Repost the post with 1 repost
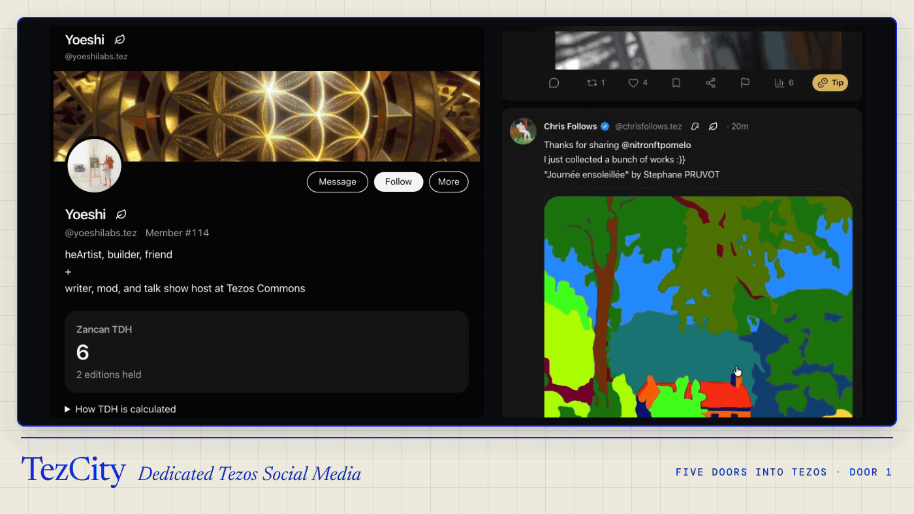 (x=596, y=83)
